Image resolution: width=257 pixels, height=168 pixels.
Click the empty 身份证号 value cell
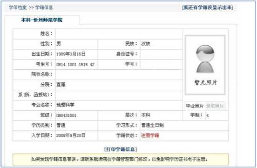161,54
